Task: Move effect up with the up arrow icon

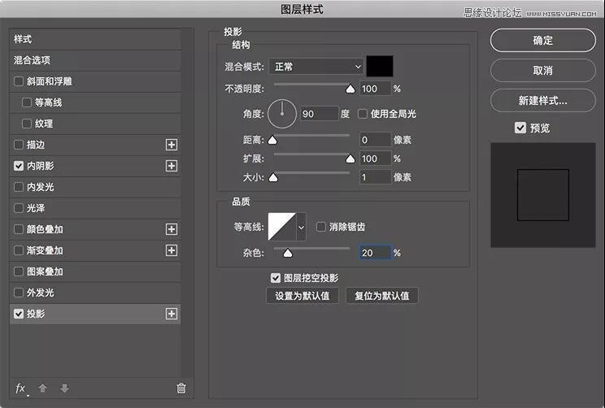Action: pyautogui.click(x=43, y=388)
